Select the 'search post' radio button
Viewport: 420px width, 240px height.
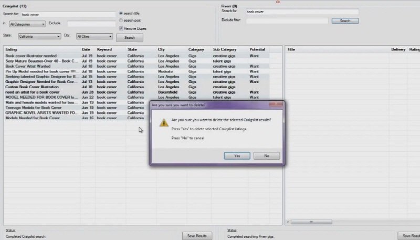(121, 20)
